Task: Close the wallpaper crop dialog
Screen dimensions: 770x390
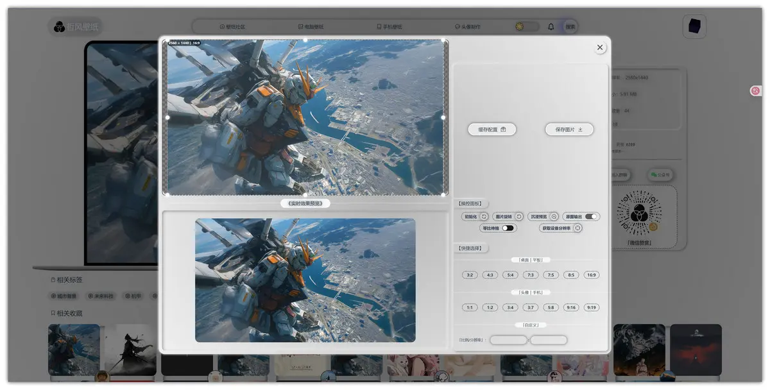Action: click(x=600, y=47)
